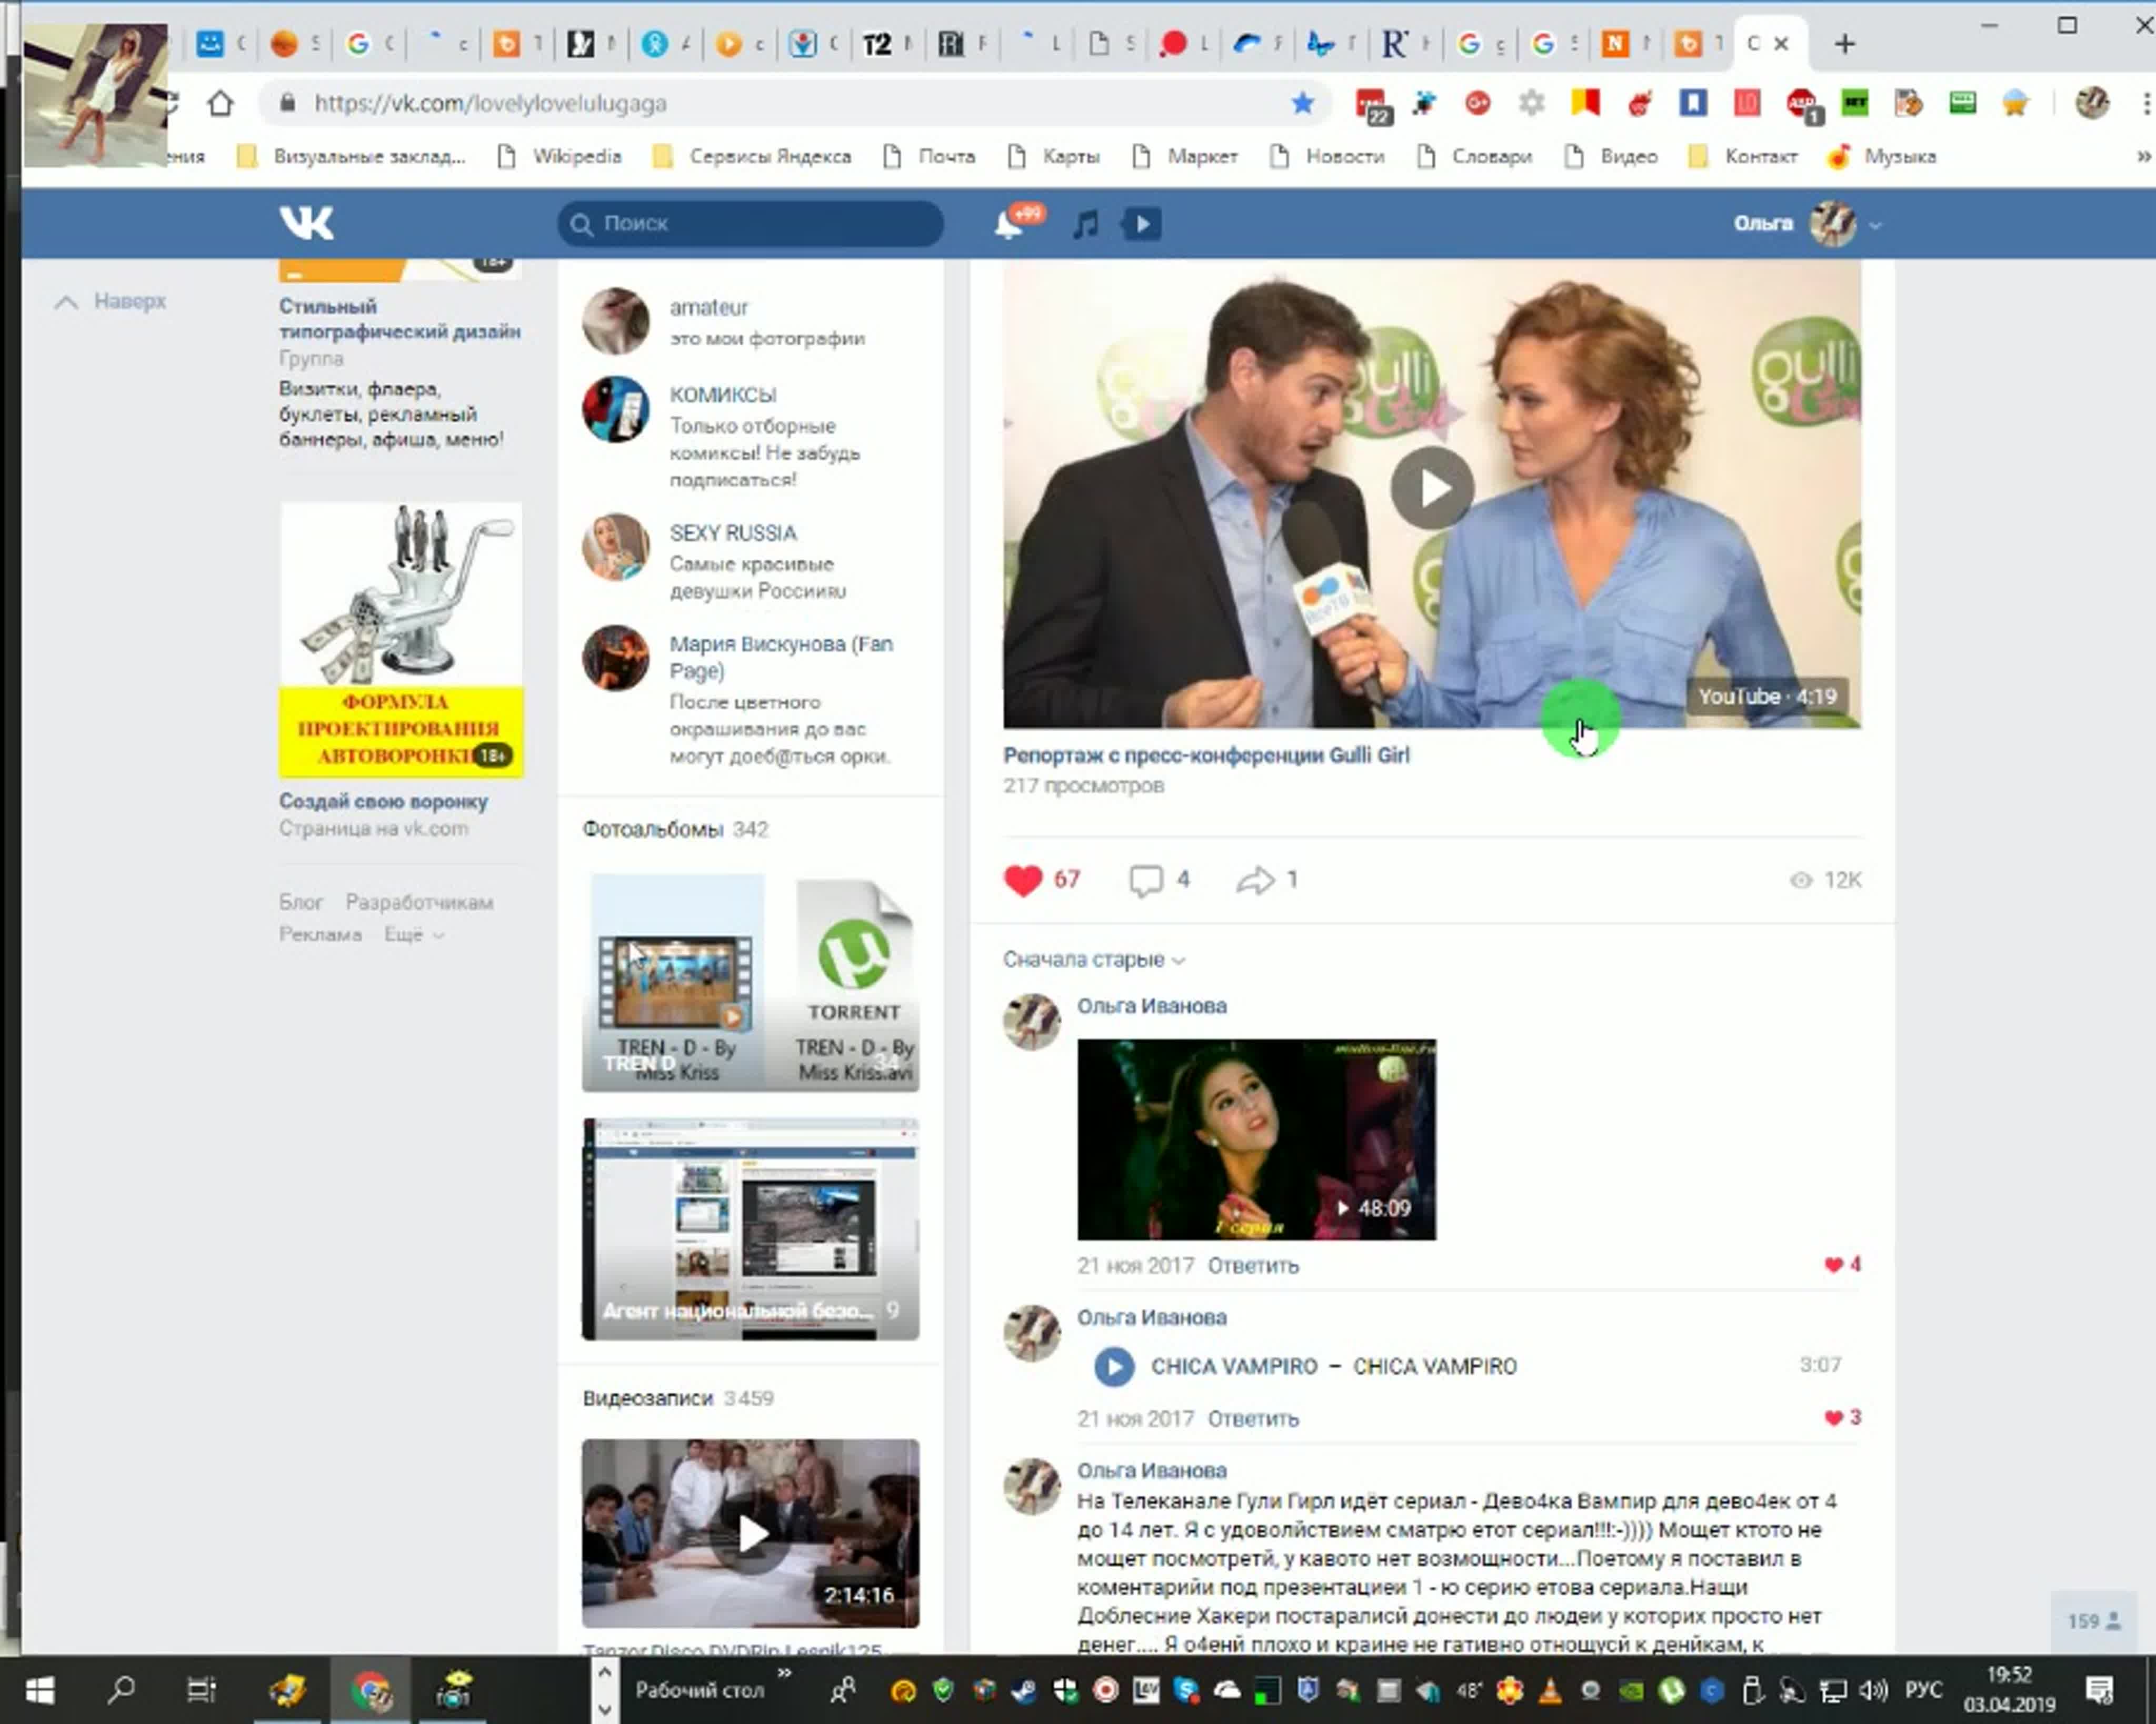Open the music note icon in header
The height and width of the screenshot is (1724, 2156).
[1085, 225]
